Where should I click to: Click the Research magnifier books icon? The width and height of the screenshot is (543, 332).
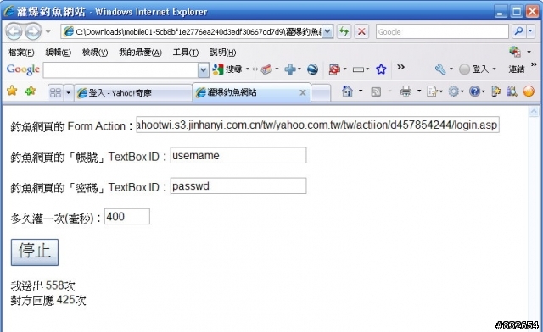(512, 91)
